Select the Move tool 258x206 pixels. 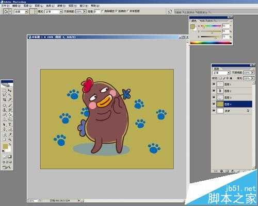(x=10, y=91)
